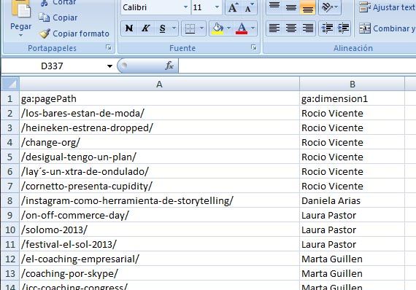The width and height of the screenshot is (416, 290).
Task: Select row 8 header
Action: tap(10, 201)
